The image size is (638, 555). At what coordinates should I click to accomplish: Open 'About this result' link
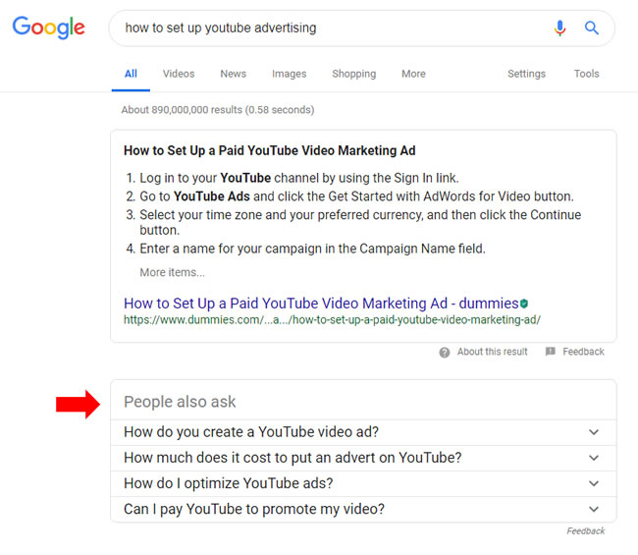(492, 352)
